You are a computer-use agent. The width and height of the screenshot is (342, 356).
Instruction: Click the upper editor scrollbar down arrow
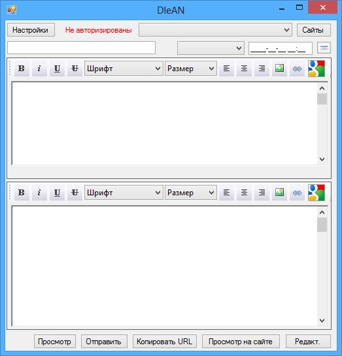click(x=322, y=159)
